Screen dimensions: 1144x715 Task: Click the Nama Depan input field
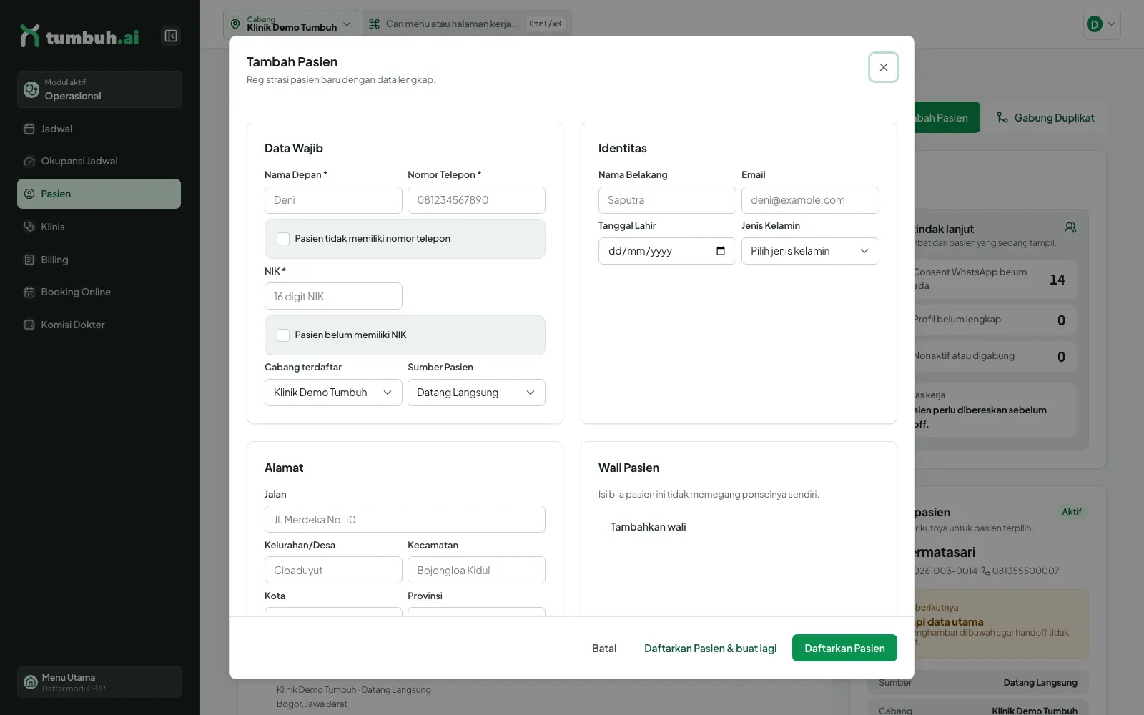[333, 200]
